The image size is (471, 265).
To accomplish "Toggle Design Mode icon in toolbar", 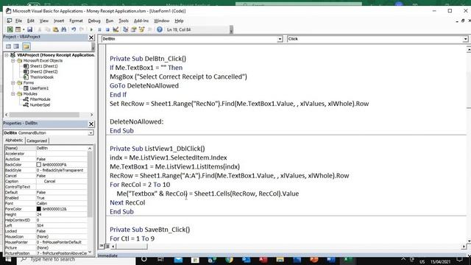I will click(x=116, y=29).
